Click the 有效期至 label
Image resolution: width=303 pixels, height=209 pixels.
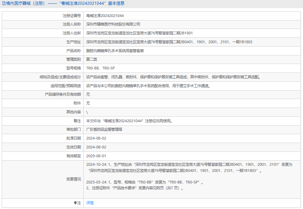[x=74, y=156]
